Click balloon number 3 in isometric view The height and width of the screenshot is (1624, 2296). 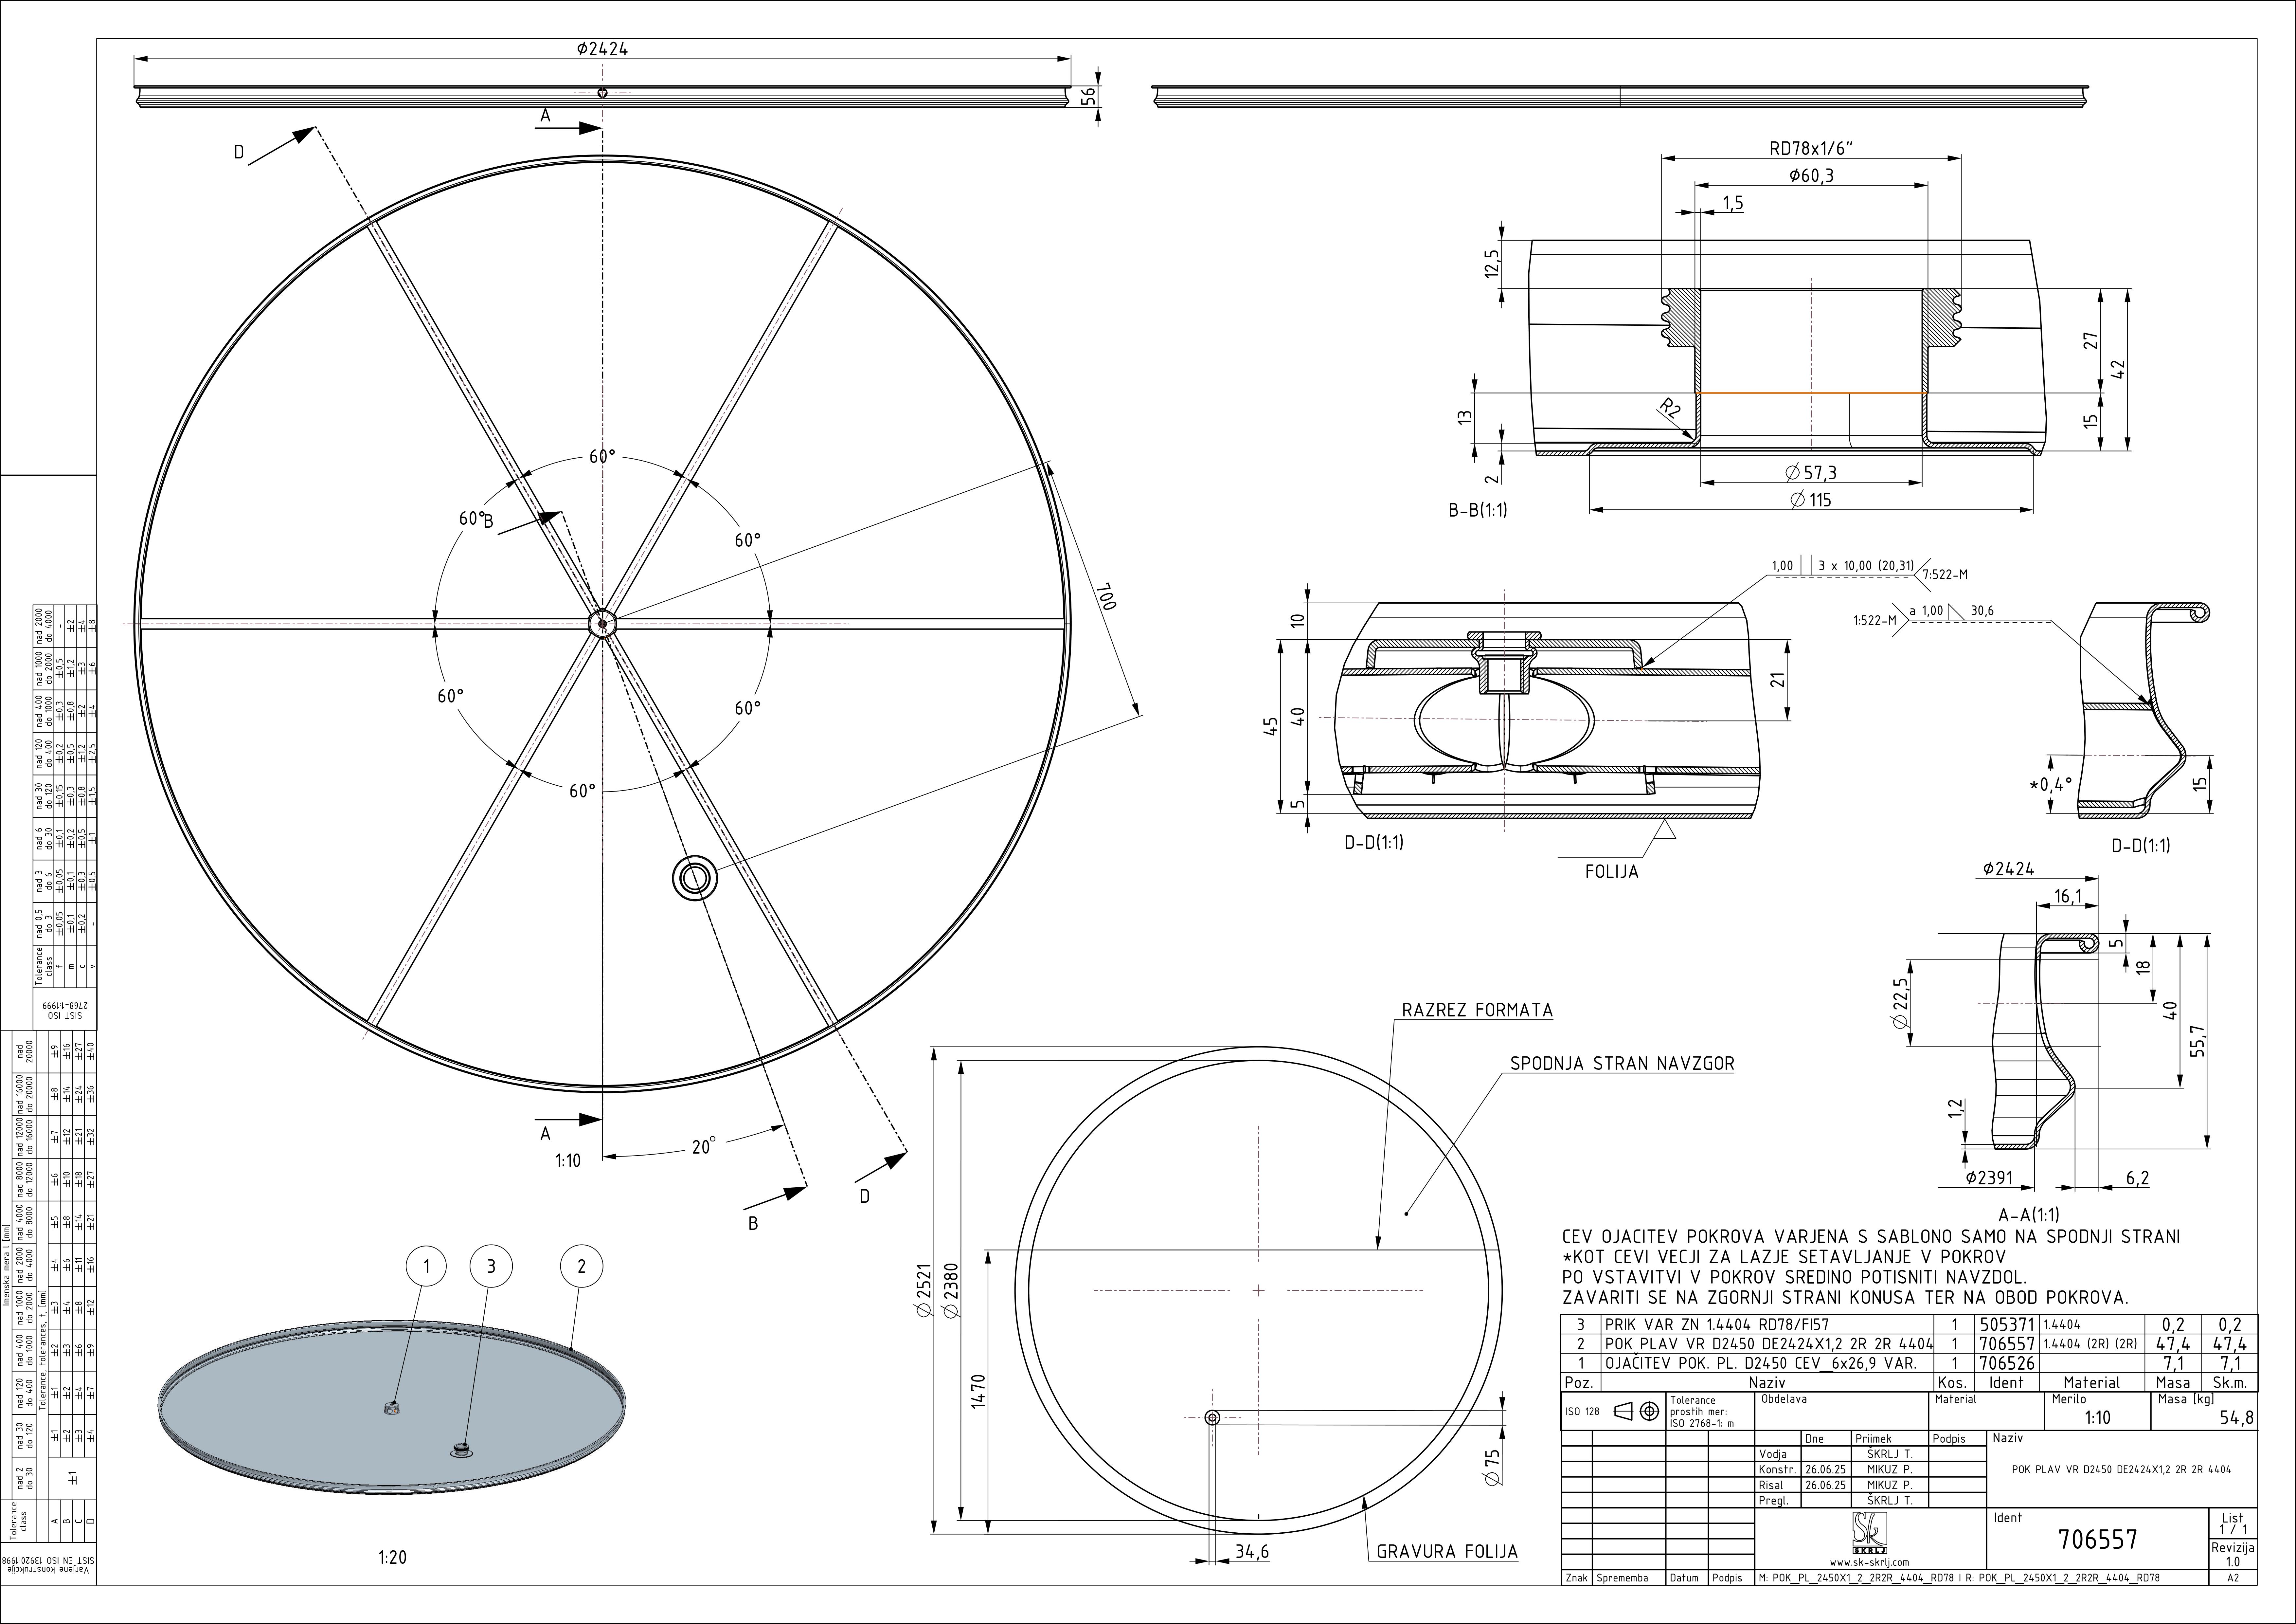pyautogui.click(x=491, y=1267)
